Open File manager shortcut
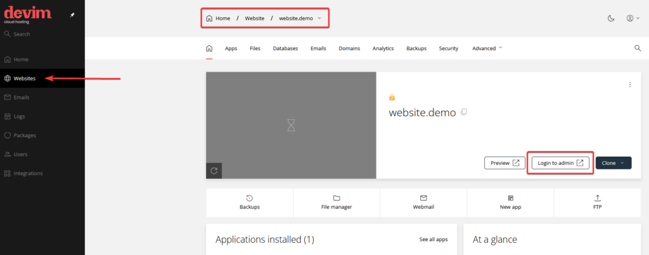The image size is (649, 255). click(x=337, y=202)
